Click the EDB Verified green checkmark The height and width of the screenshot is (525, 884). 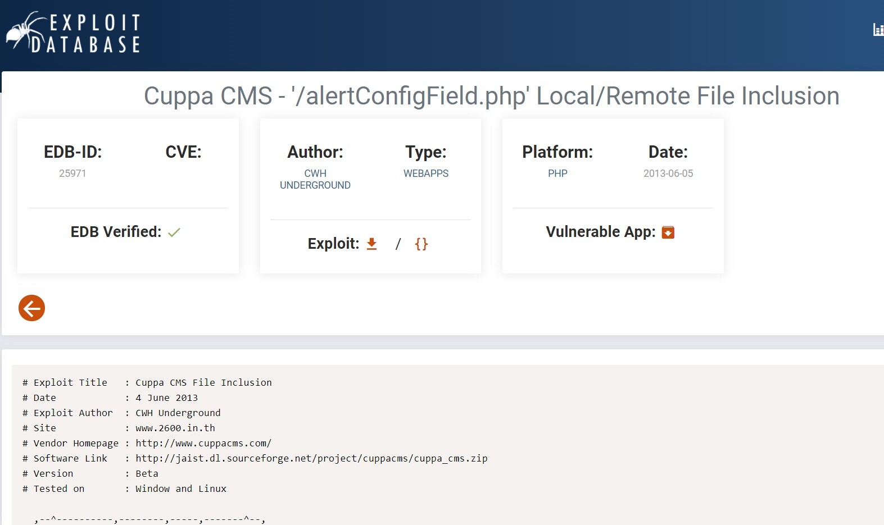[174, 232]
